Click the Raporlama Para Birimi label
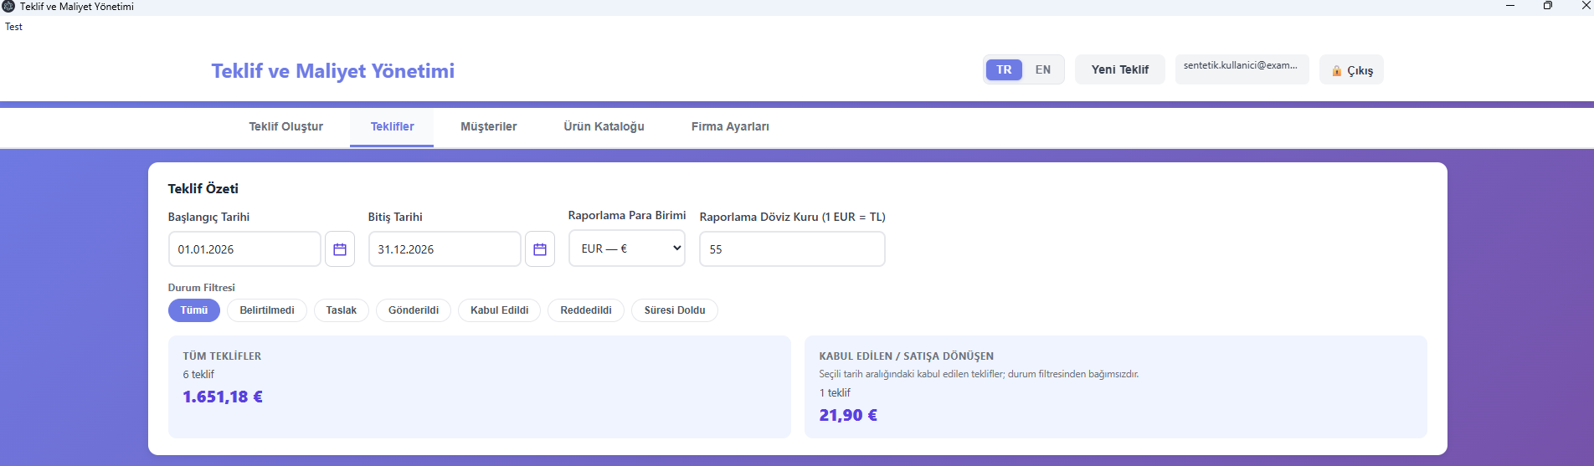 tap(627, 216)
